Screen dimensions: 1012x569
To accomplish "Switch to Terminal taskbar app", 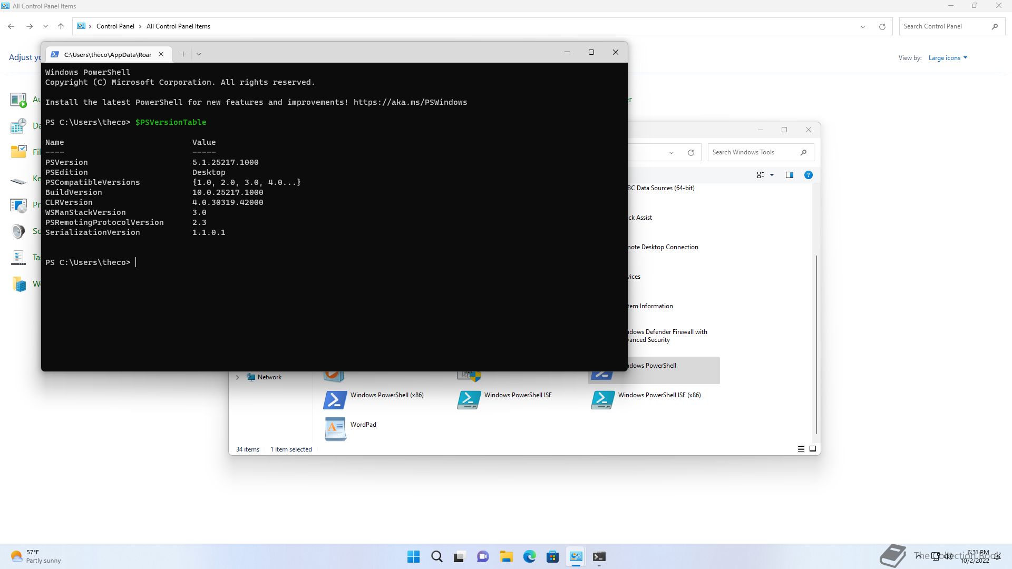I will point(599,557).
